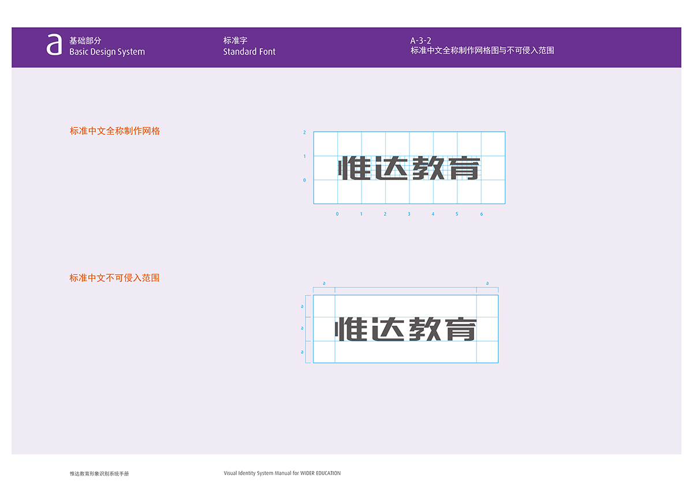
Task: Click the white letter 'a' logo in header
Action: tap(54, 45)
